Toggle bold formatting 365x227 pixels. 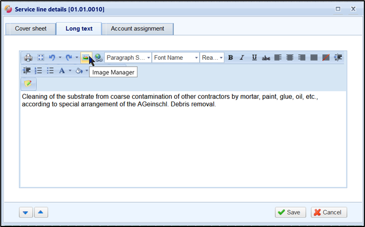click(231, 58)
